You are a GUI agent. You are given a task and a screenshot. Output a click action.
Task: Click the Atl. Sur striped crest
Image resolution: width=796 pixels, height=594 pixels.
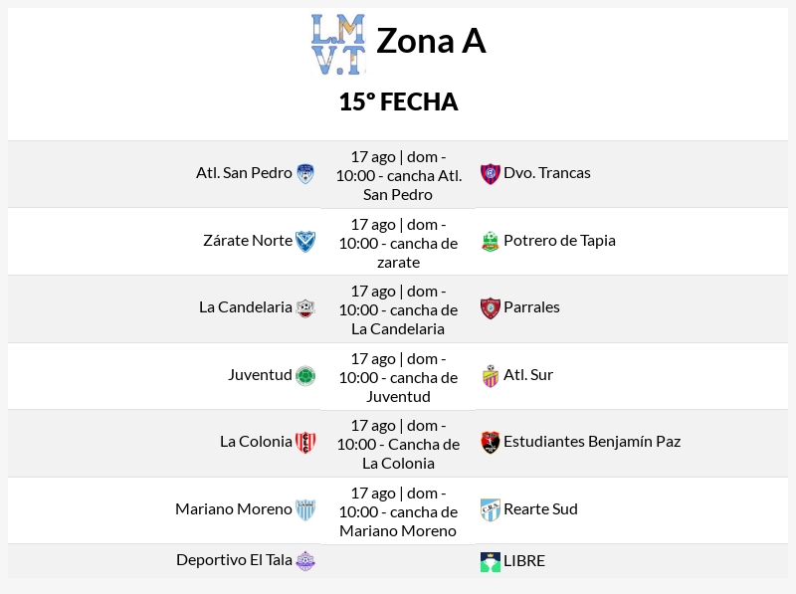coord(490,376)
